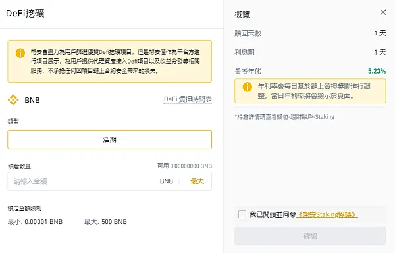395x253 pixels.
Task: Click the DeFi挖礦 page title
Action: 25,14
